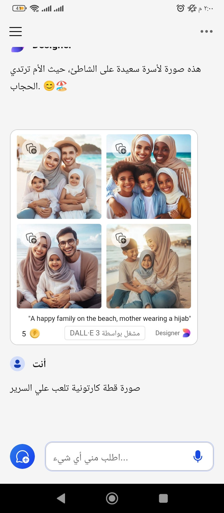The width and height of the screenshot is (224, 513).
Task: Tap the microphone voice input icon
Action: click(x=198, y=457)
